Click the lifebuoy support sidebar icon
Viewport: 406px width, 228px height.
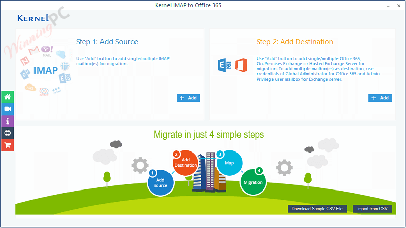tap(7, 133)
